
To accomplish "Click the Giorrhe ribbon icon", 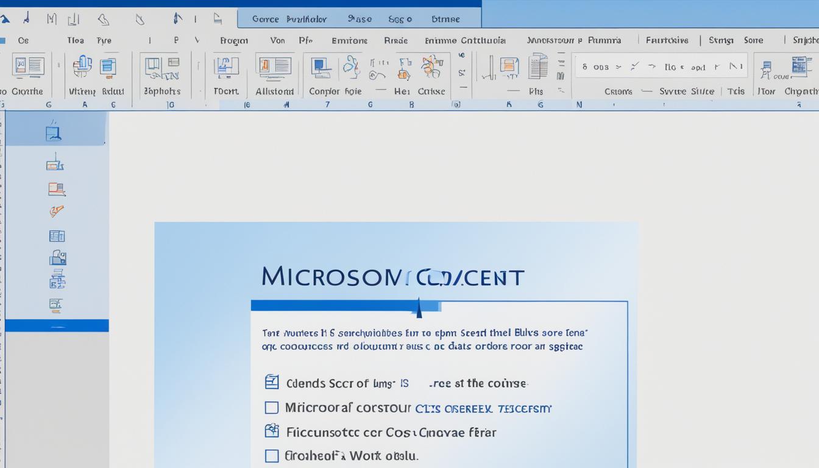I will click(28, 66).
